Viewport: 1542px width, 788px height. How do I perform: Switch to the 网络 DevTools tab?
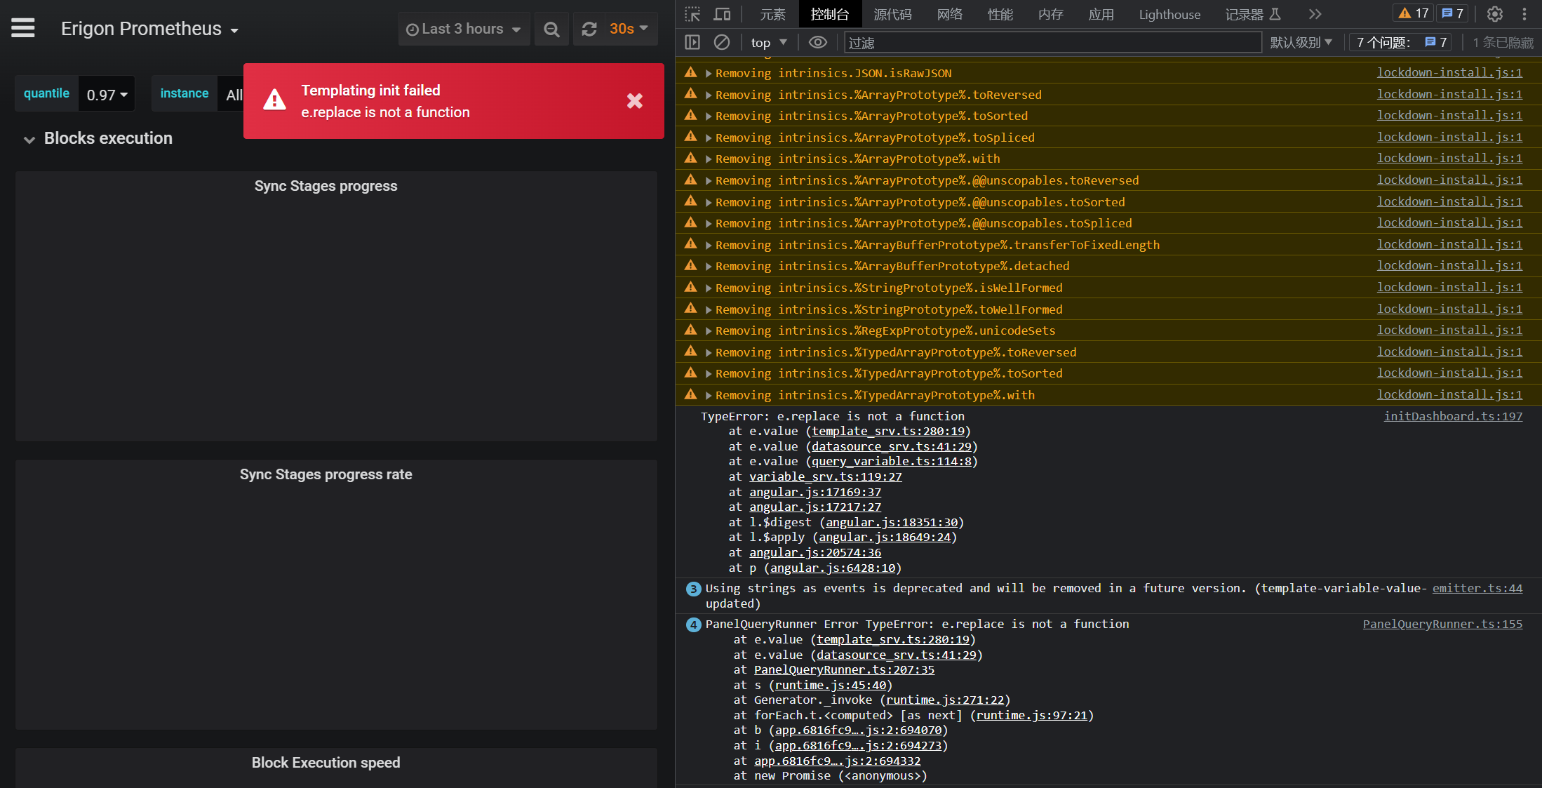point(950,14)
